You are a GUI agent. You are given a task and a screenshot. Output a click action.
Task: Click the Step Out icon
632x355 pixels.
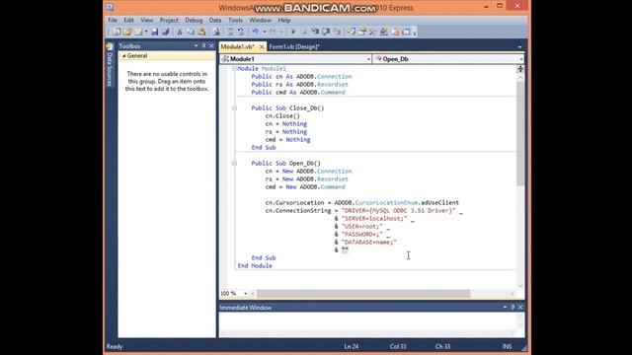point(338,32)
